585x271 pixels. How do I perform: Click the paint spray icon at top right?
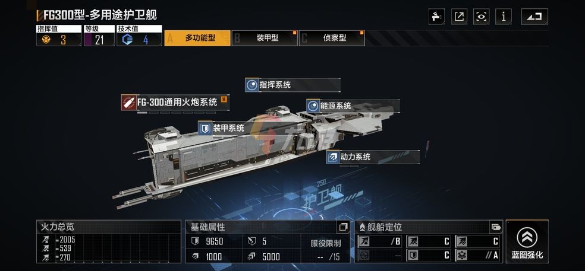tap(436, 17)
